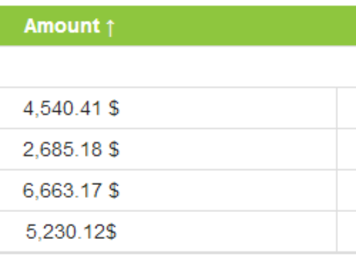The image size is (356, 257).
Task: Click the adjacent cell right of 6,663.17 $
Action: click(x=347, y=190)
